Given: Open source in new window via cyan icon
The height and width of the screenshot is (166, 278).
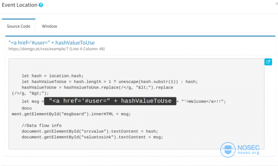Looking at the screenshot, I should point(268,62).
